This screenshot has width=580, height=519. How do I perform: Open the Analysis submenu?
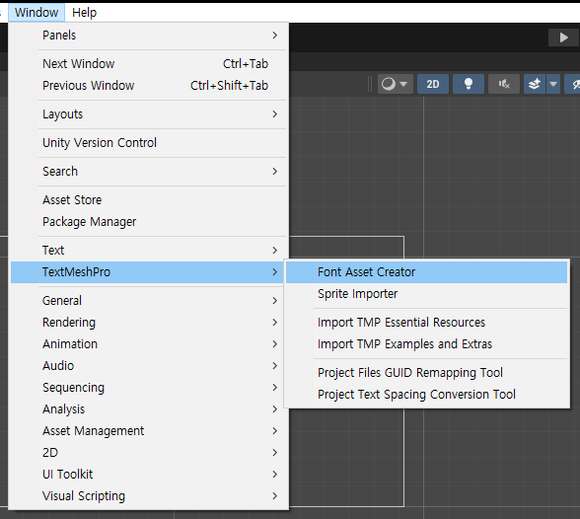click(x=148, y=409)
